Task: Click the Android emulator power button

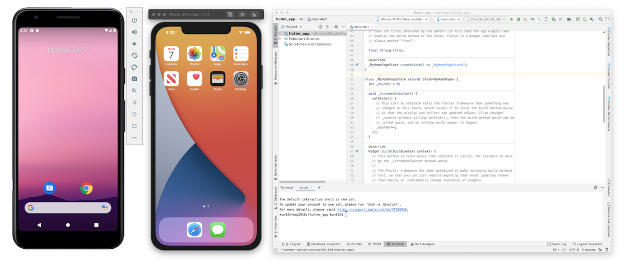Action: pyautogui.click(x=134, y=20)
